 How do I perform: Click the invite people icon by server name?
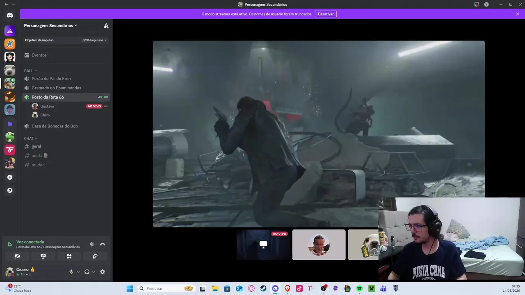[x=106, y=25]
